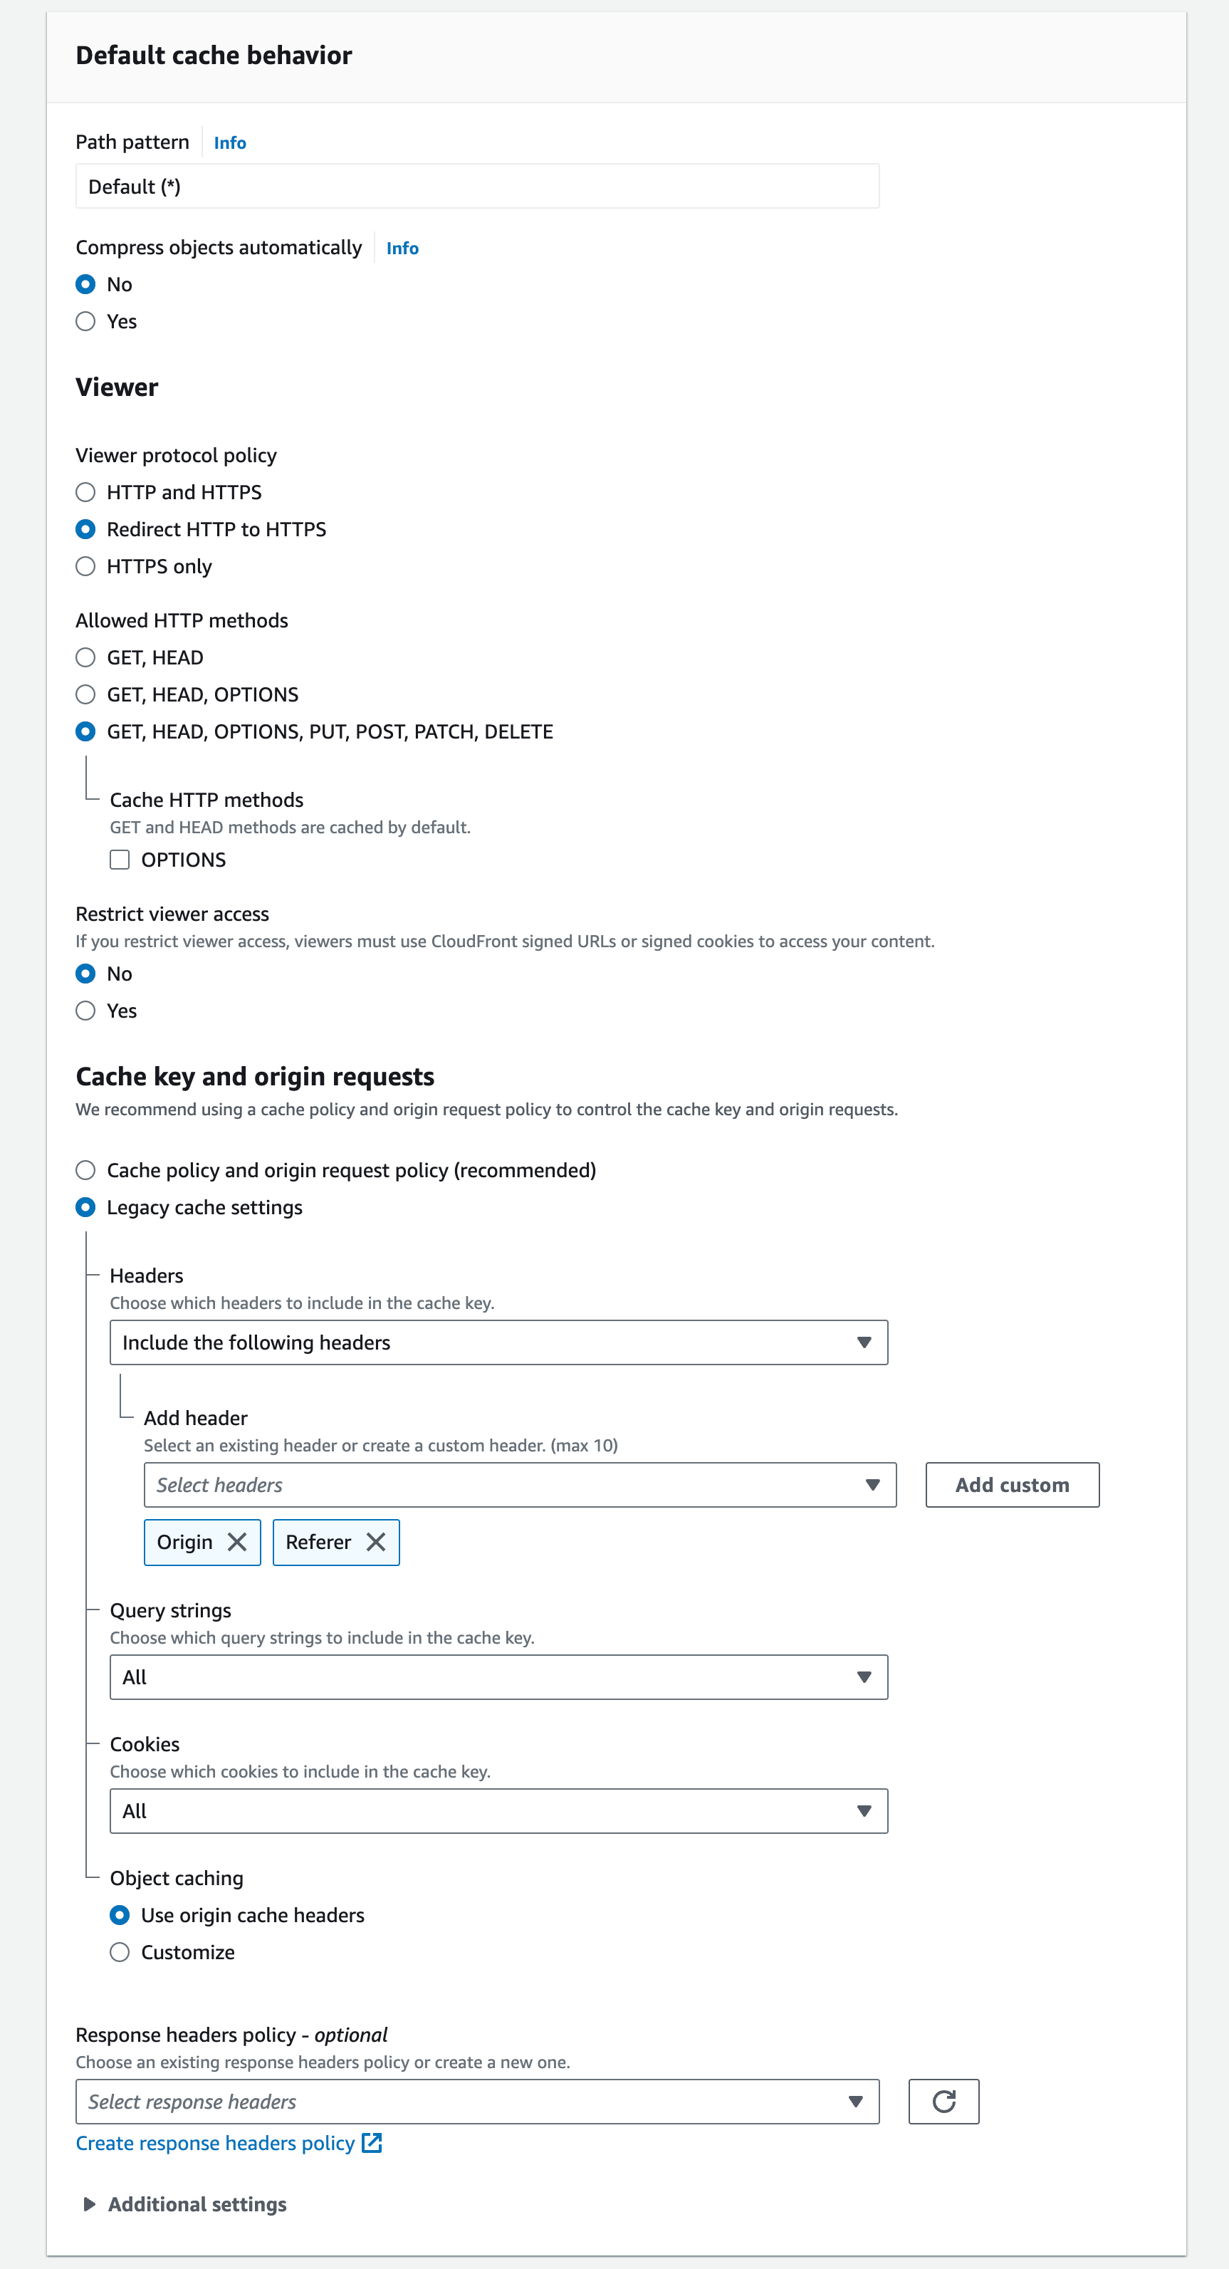Select Yes for Compress objects automatically

85,321
